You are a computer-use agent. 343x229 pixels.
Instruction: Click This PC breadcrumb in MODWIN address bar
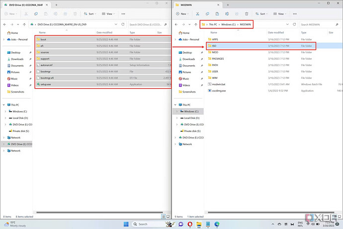click(213, 24)
